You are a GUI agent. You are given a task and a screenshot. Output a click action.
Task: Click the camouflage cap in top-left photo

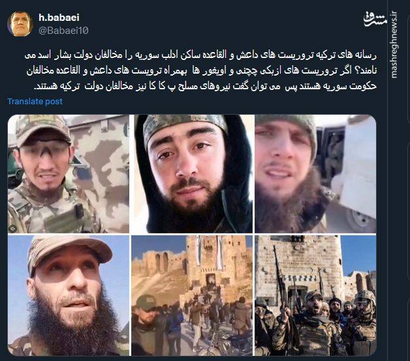[42, 130]
